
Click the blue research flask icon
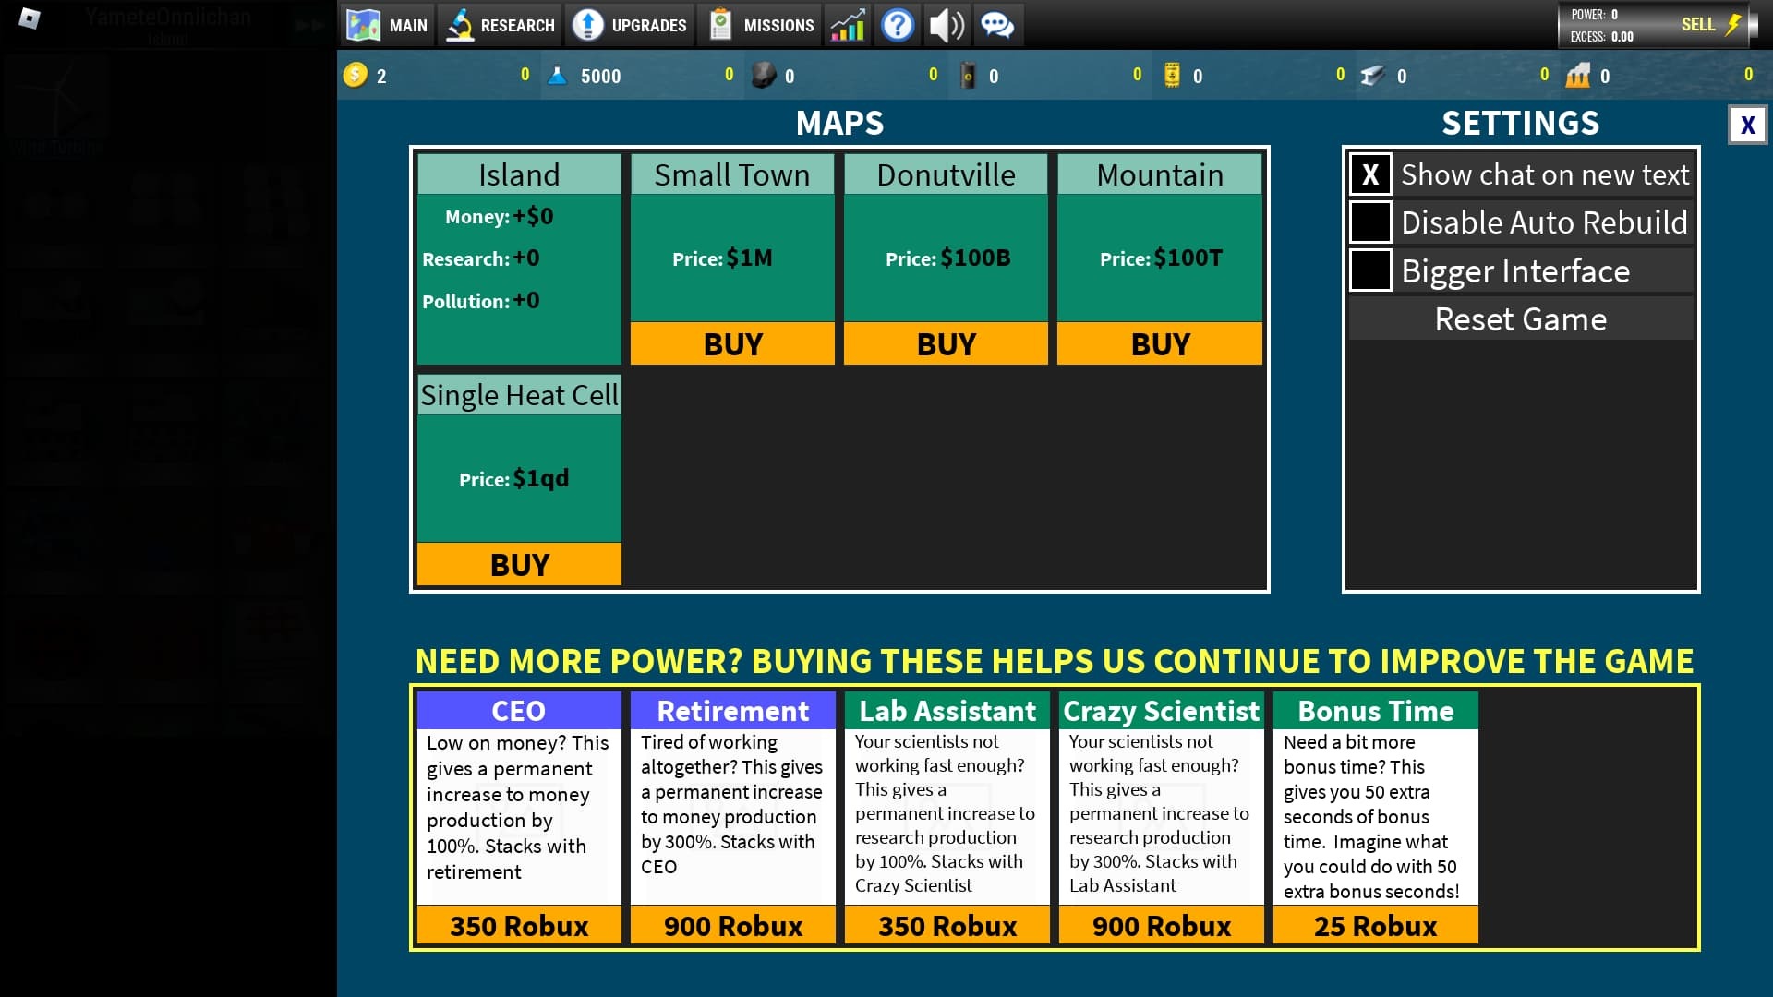pos(557,76)
